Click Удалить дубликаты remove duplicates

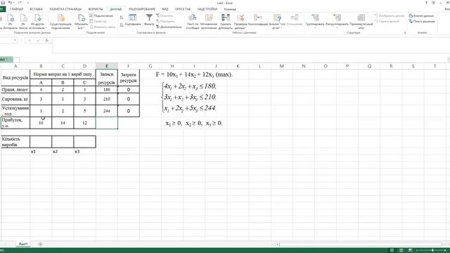[226, 22]
